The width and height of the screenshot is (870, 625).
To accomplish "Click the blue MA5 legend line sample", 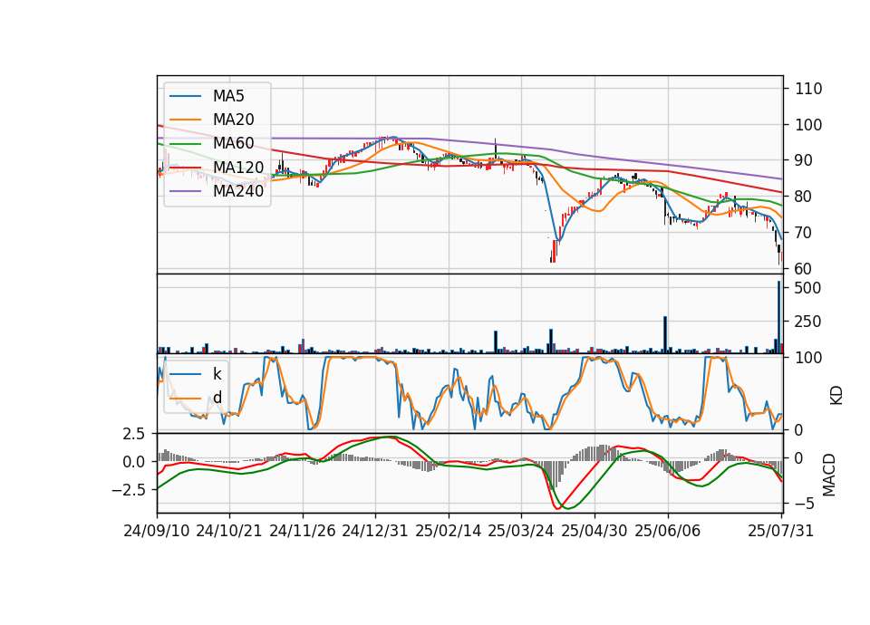I will pos(185,96).
